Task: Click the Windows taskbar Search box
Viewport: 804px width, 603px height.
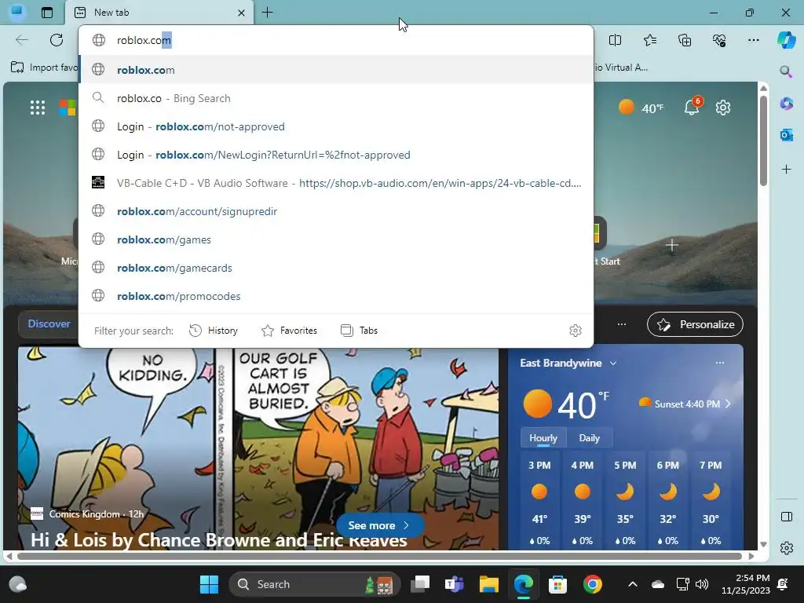Action: click(x=314, y=584)
